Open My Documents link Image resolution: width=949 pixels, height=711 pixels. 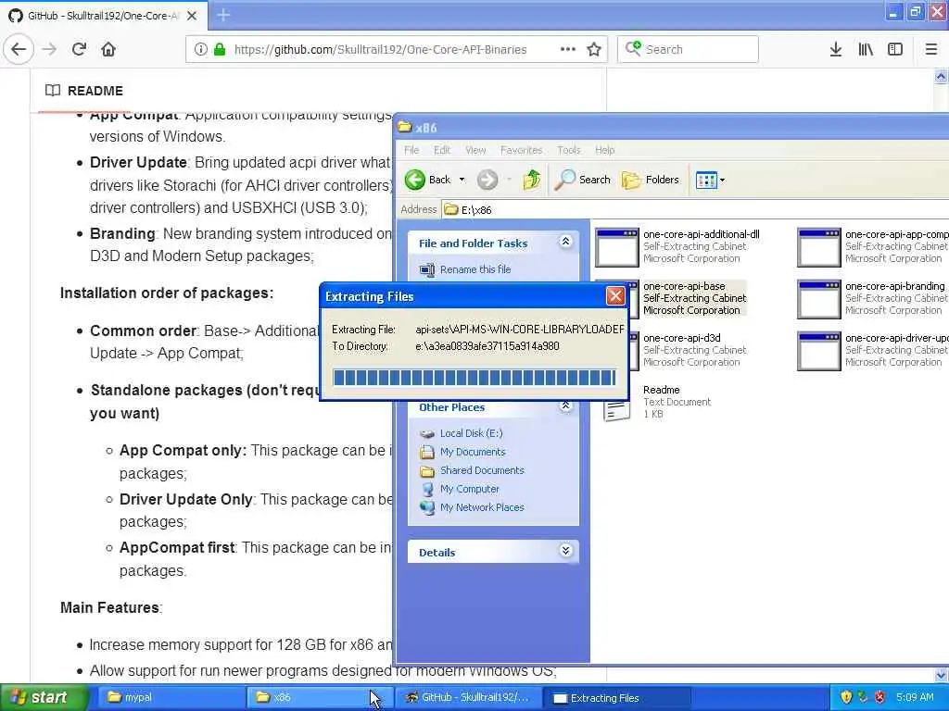473,452
